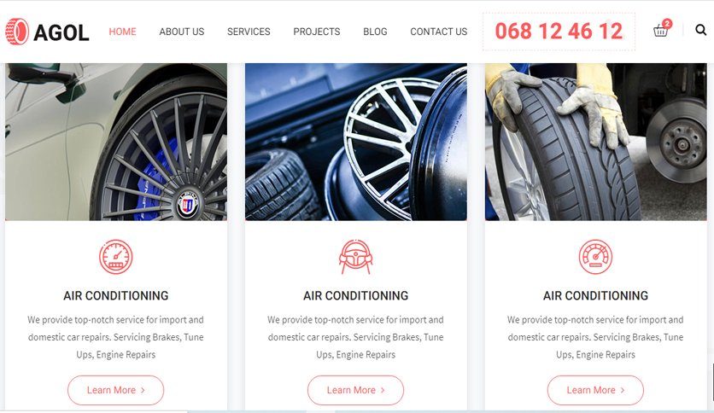The image size is (714, 413).
Task: Open the gloved hands tire photo
Action: click(x=596, y=142)
